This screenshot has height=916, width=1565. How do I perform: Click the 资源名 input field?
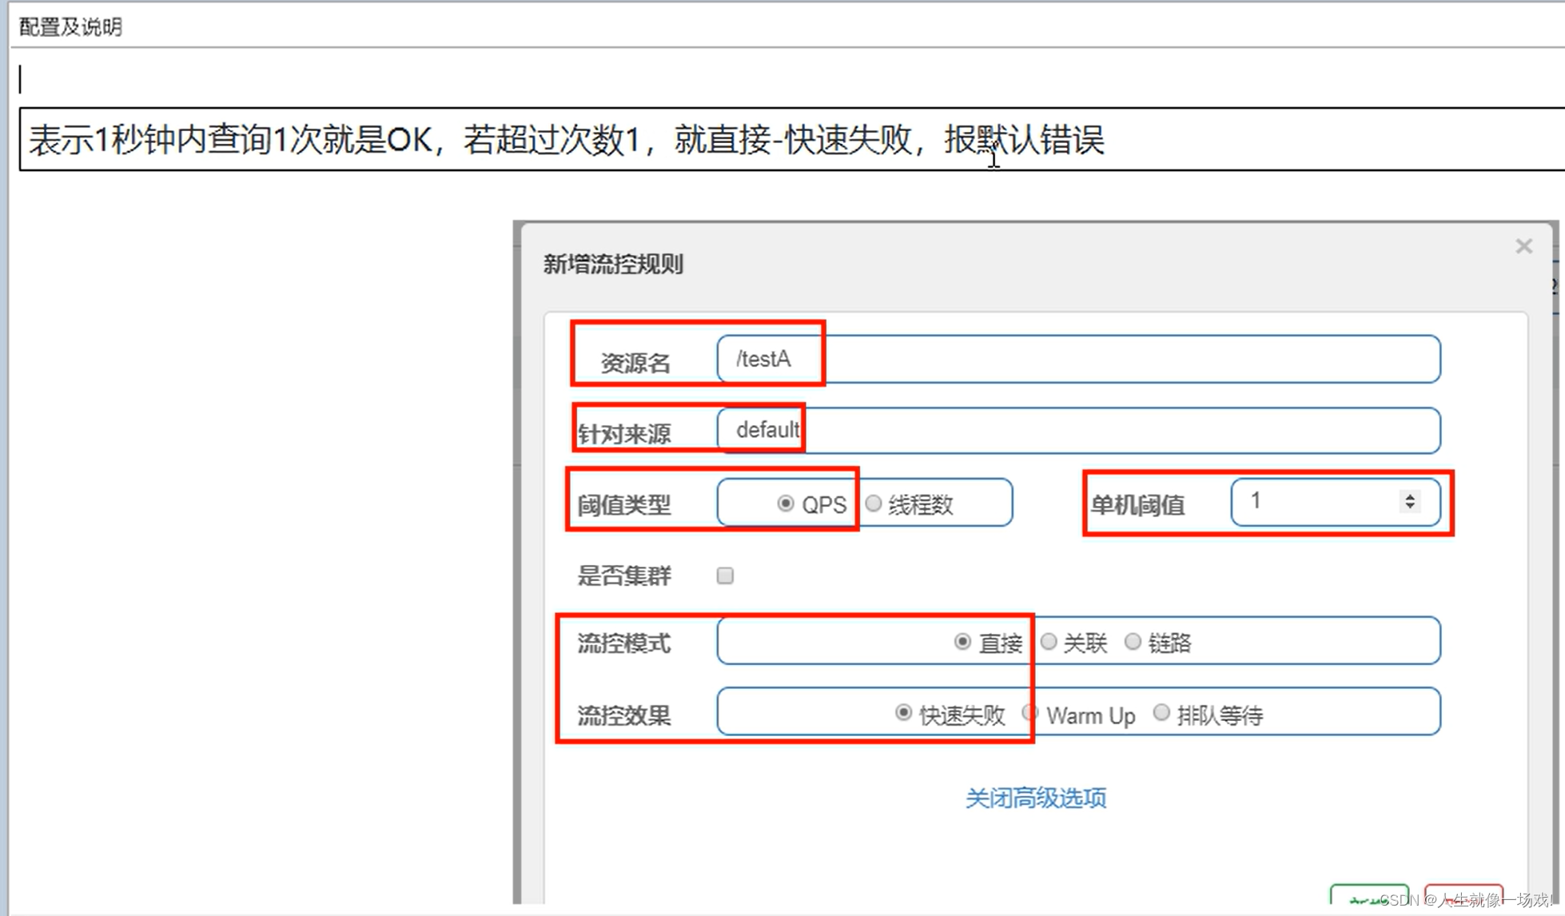(1077, 359)
